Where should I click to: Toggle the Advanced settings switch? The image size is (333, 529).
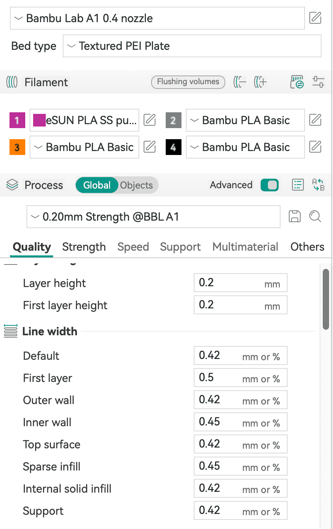coord(270,185)
